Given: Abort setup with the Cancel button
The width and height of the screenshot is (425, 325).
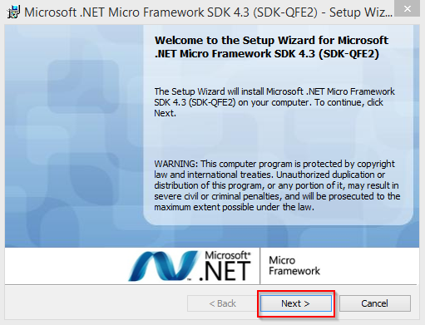Looking at the screenshot, I should tap(375, 303).
